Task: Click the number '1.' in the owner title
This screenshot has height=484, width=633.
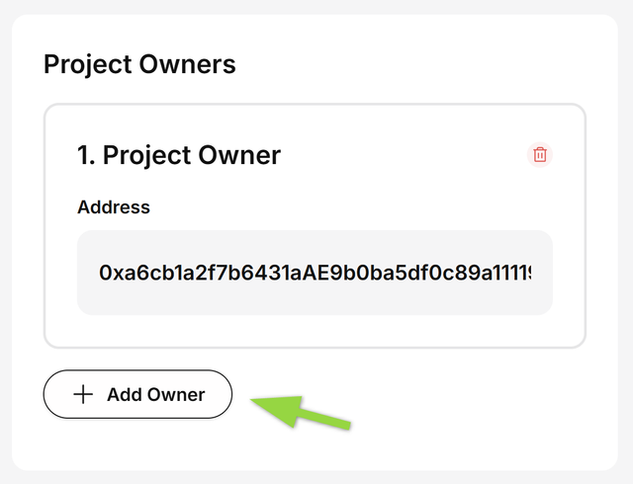Action: point(86,155)
